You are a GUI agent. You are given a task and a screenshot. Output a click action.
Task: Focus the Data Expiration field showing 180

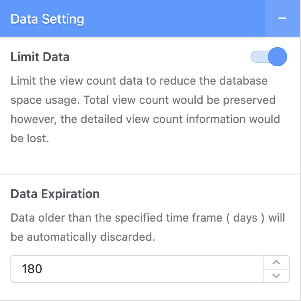[x=150, y=269]
